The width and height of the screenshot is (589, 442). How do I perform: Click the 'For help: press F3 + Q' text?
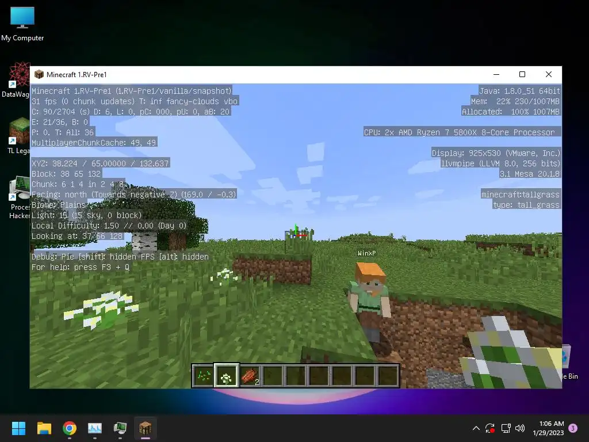tap(81, 267)
